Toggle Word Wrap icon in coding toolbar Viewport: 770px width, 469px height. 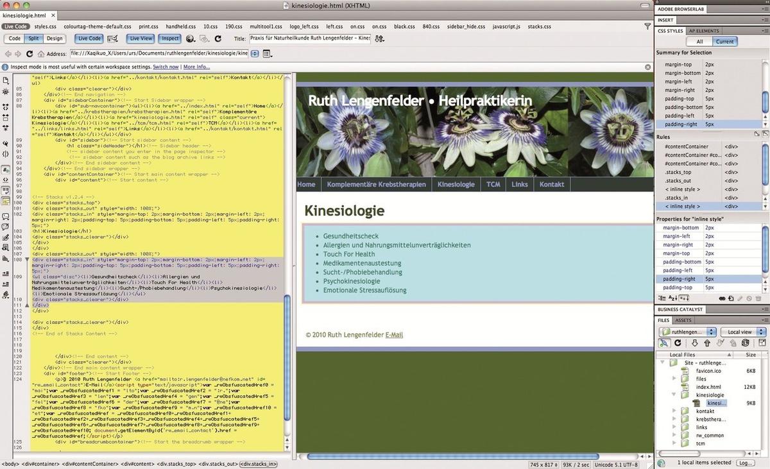[x=6, y=191]
